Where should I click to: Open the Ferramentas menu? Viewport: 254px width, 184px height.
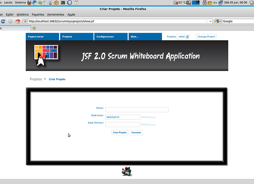pyautogui.click(x=56, y=15)
